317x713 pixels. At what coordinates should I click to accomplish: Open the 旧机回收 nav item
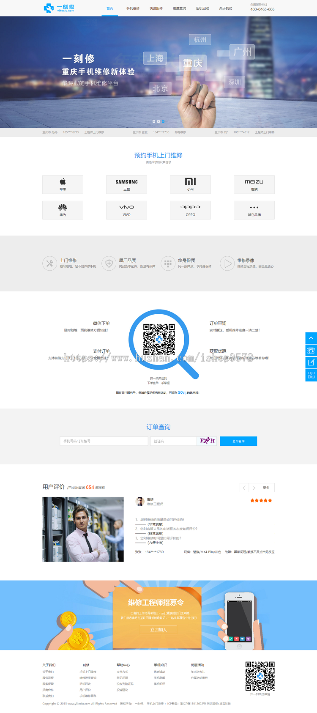click(x=202, y=8)
